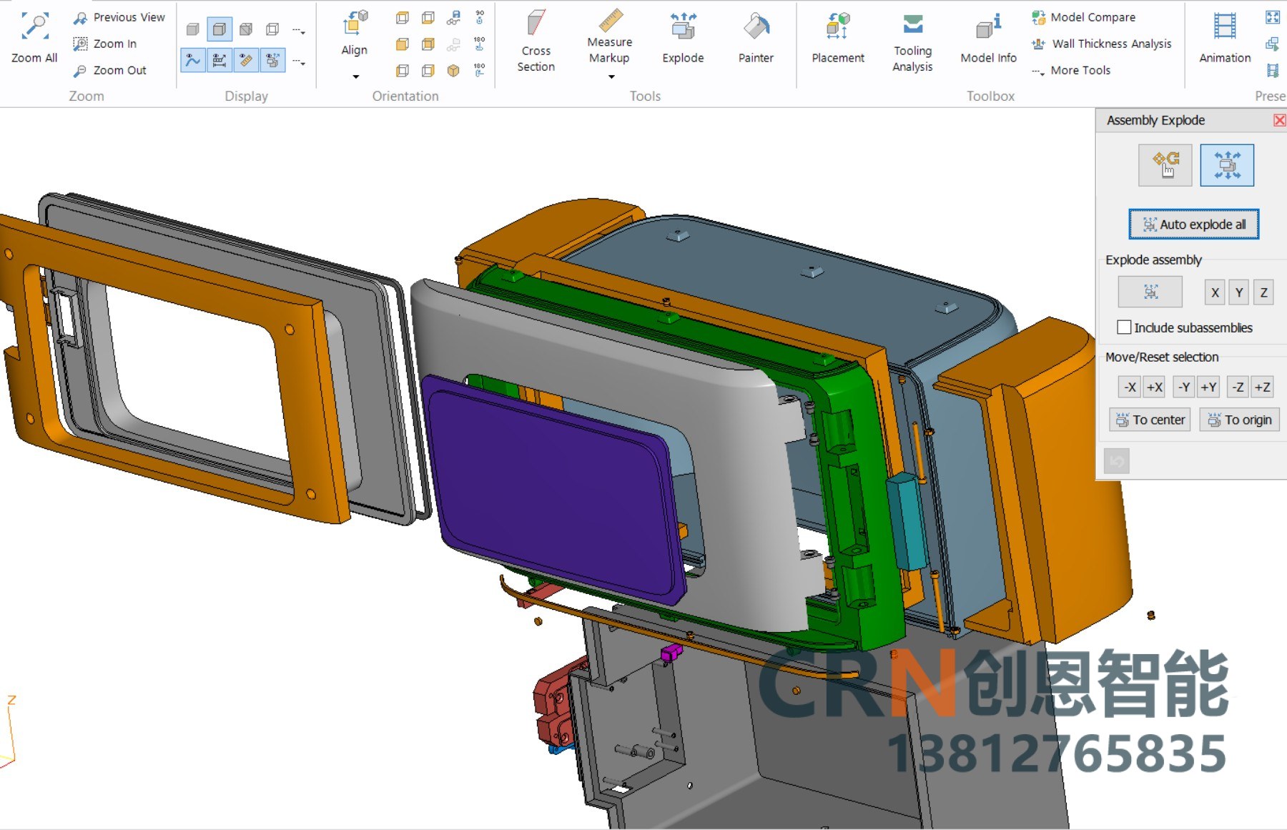The width and height of the screenshot is (1287, 830).
Task: Click the Zoom All tool
Action: [x=34, y=37]
